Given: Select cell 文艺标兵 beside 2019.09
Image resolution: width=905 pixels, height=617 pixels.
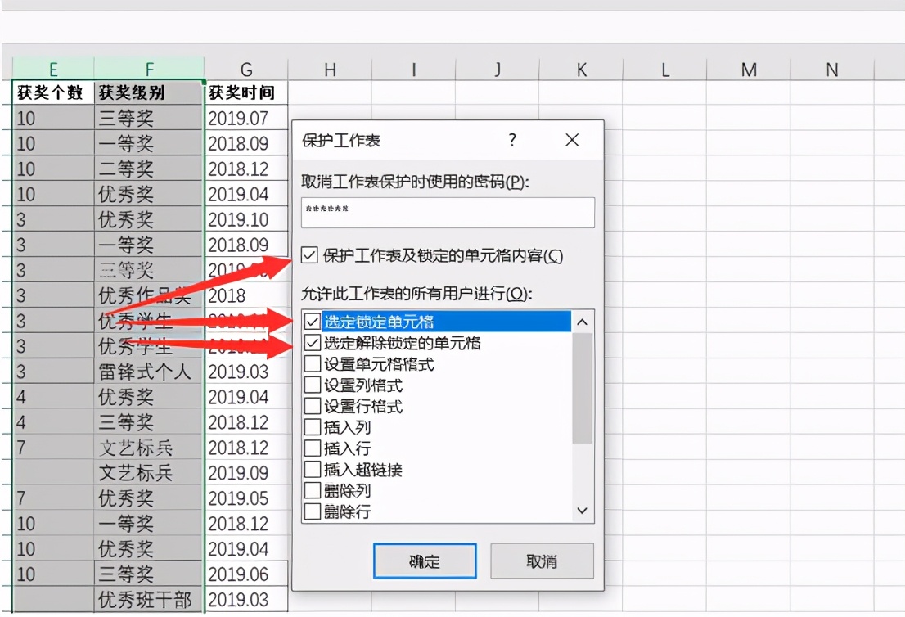Looking at the screenshot, I should [149, 472].
